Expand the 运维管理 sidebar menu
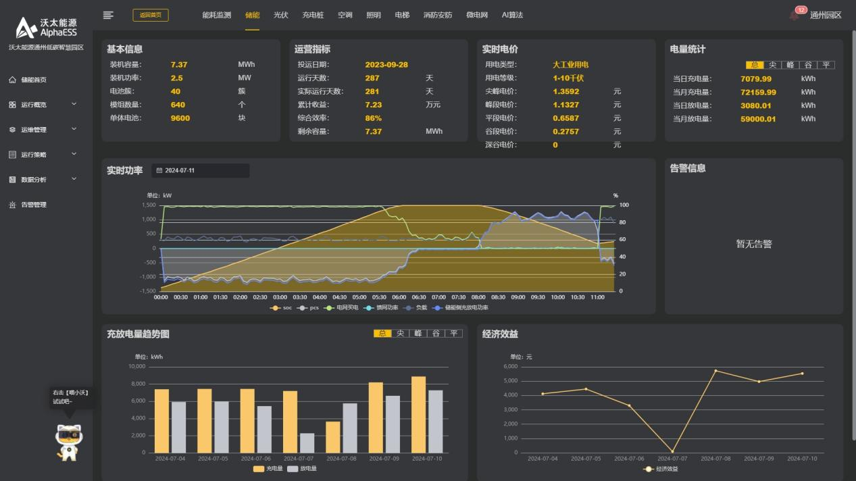Viewport: 856px width, 481px height. (74, 130)
